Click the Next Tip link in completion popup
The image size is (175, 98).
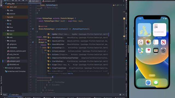click(x=70, y=73)
